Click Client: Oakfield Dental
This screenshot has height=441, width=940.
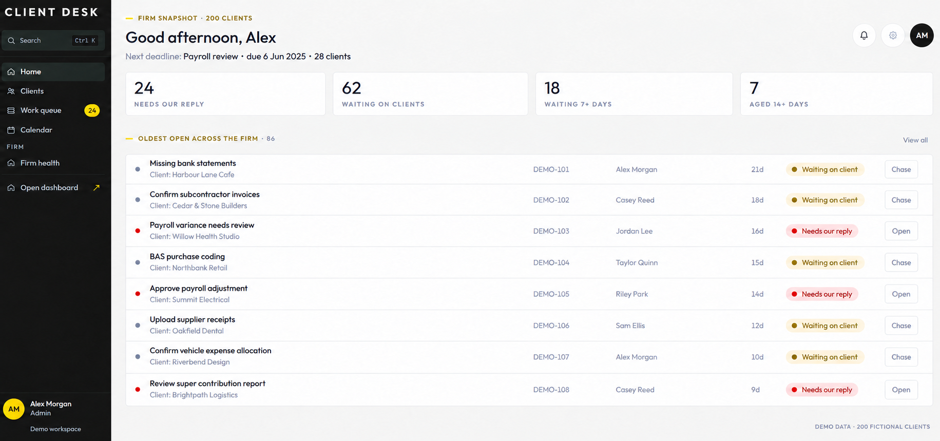tap(186, 331)
